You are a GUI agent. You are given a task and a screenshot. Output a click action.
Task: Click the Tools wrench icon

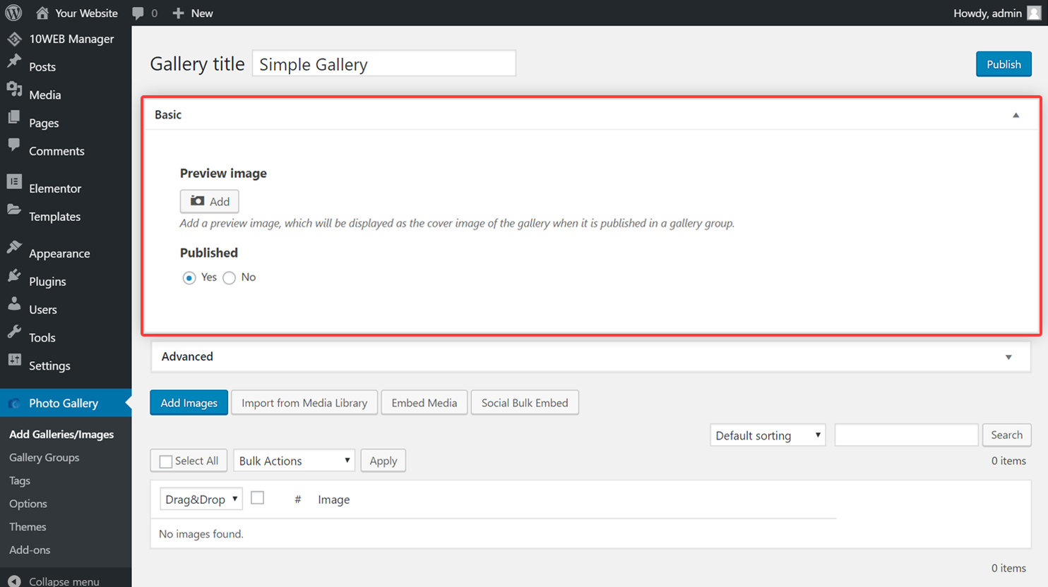[14, 332]
